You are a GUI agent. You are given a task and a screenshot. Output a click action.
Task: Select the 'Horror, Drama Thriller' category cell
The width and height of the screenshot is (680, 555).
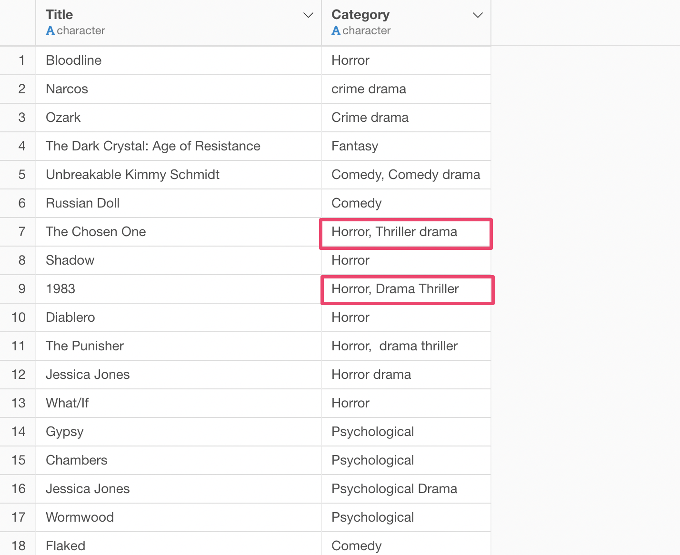[x=406, y=289]
